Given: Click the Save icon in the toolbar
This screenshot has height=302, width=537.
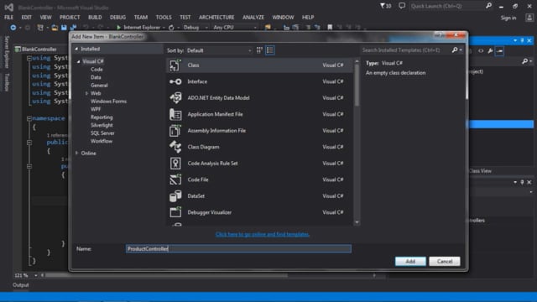Looking at the screenshot, I should (x=64, y=28).
